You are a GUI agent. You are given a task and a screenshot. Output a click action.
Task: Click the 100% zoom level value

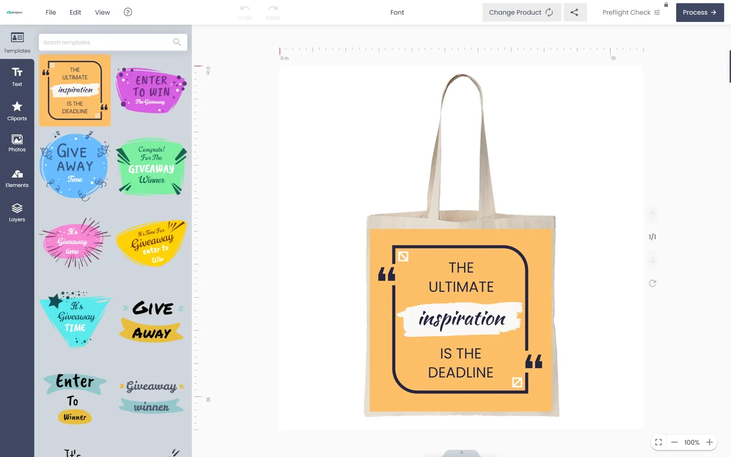pos(692,442)
